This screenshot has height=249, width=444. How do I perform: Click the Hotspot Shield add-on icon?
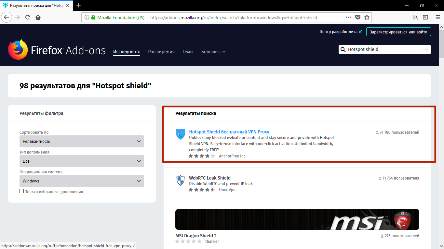tap(181, 134)
